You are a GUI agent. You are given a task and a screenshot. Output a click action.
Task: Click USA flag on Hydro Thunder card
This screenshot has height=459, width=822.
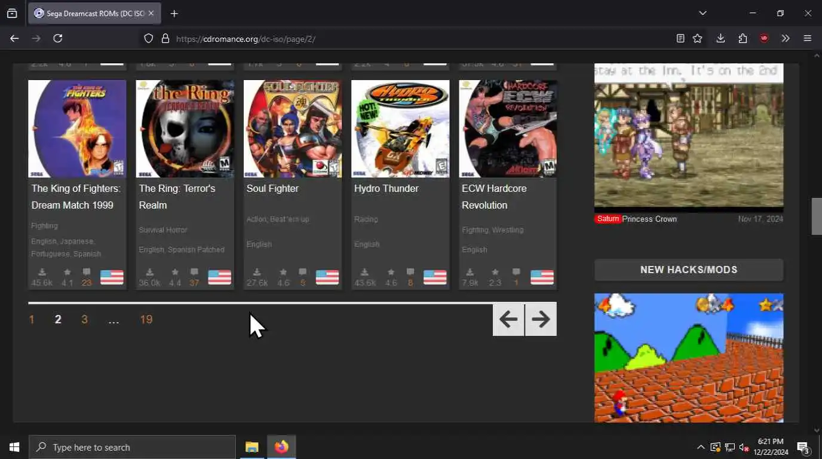(x=435, y=277)
